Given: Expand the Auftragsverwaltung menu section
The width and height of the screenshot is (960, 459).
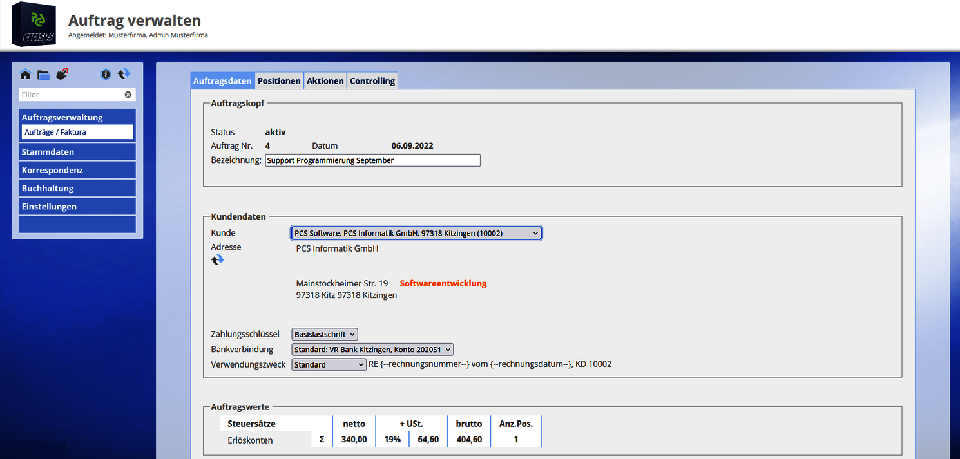Looking at the screenshot, I should (77, 117).
